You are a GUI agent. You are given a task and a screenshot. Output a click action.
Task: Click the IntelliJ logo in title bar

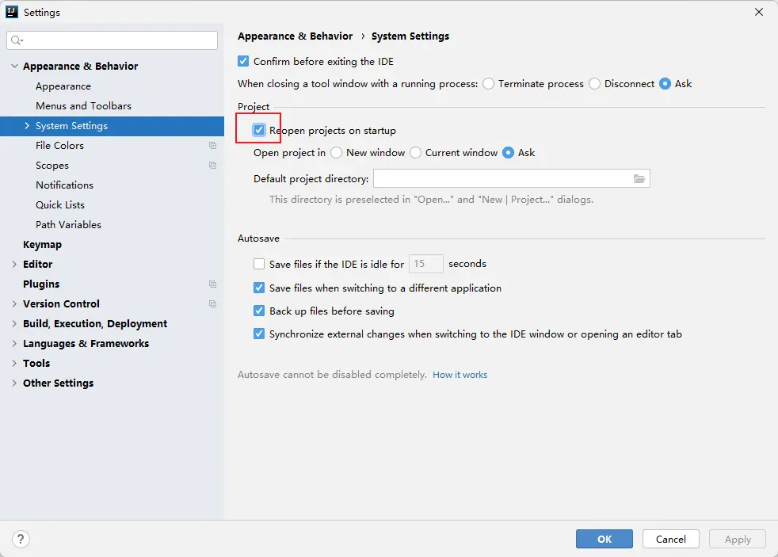point(12,12)
